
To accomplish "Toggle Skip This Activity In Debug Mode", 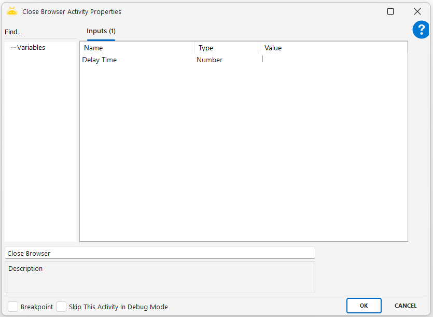I will (x=61, y=307).
